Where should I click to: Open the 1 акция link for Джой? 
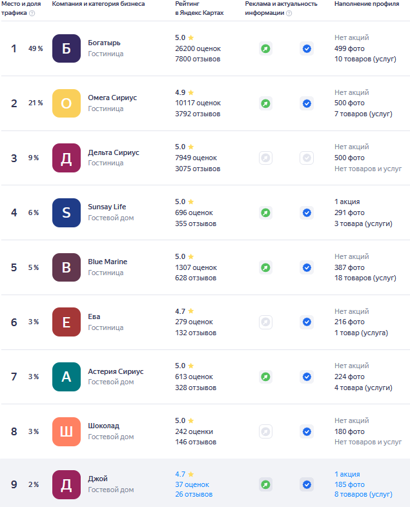347,474
